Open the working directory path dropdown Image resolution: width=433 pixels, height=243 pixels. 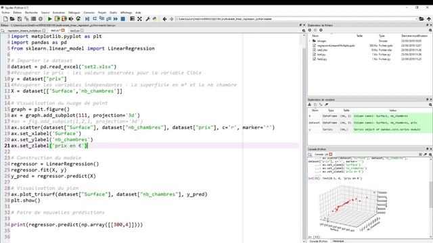(x=416, y=19)
